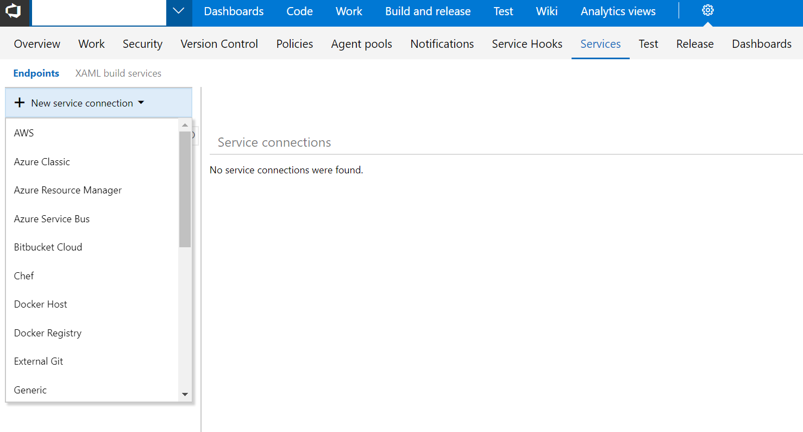Open the Wiki hub
The width and height of the screenshot is (803, 432).
(547, 11)
